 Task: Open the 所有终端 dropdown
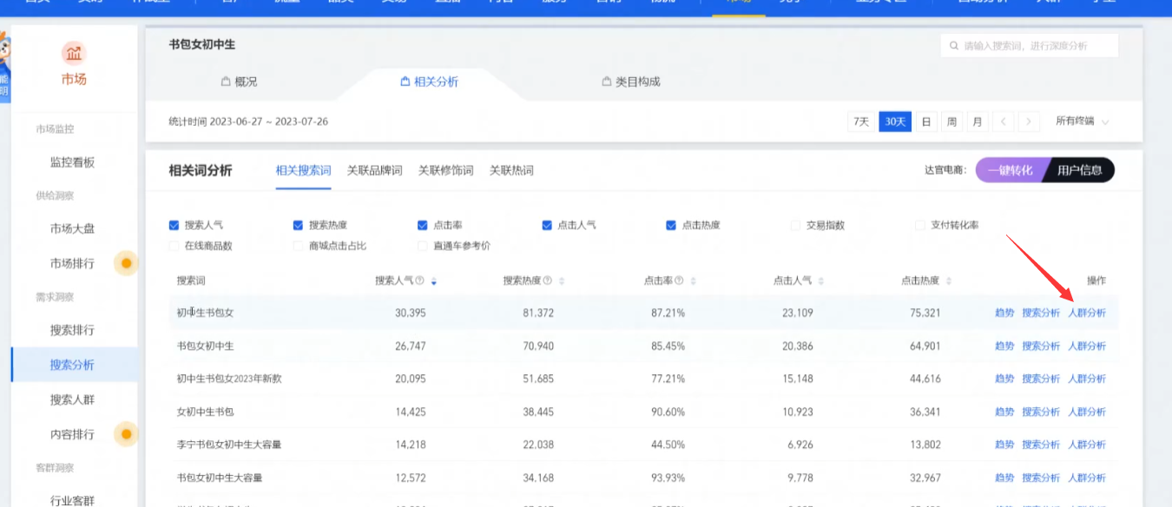(1082, 122)
